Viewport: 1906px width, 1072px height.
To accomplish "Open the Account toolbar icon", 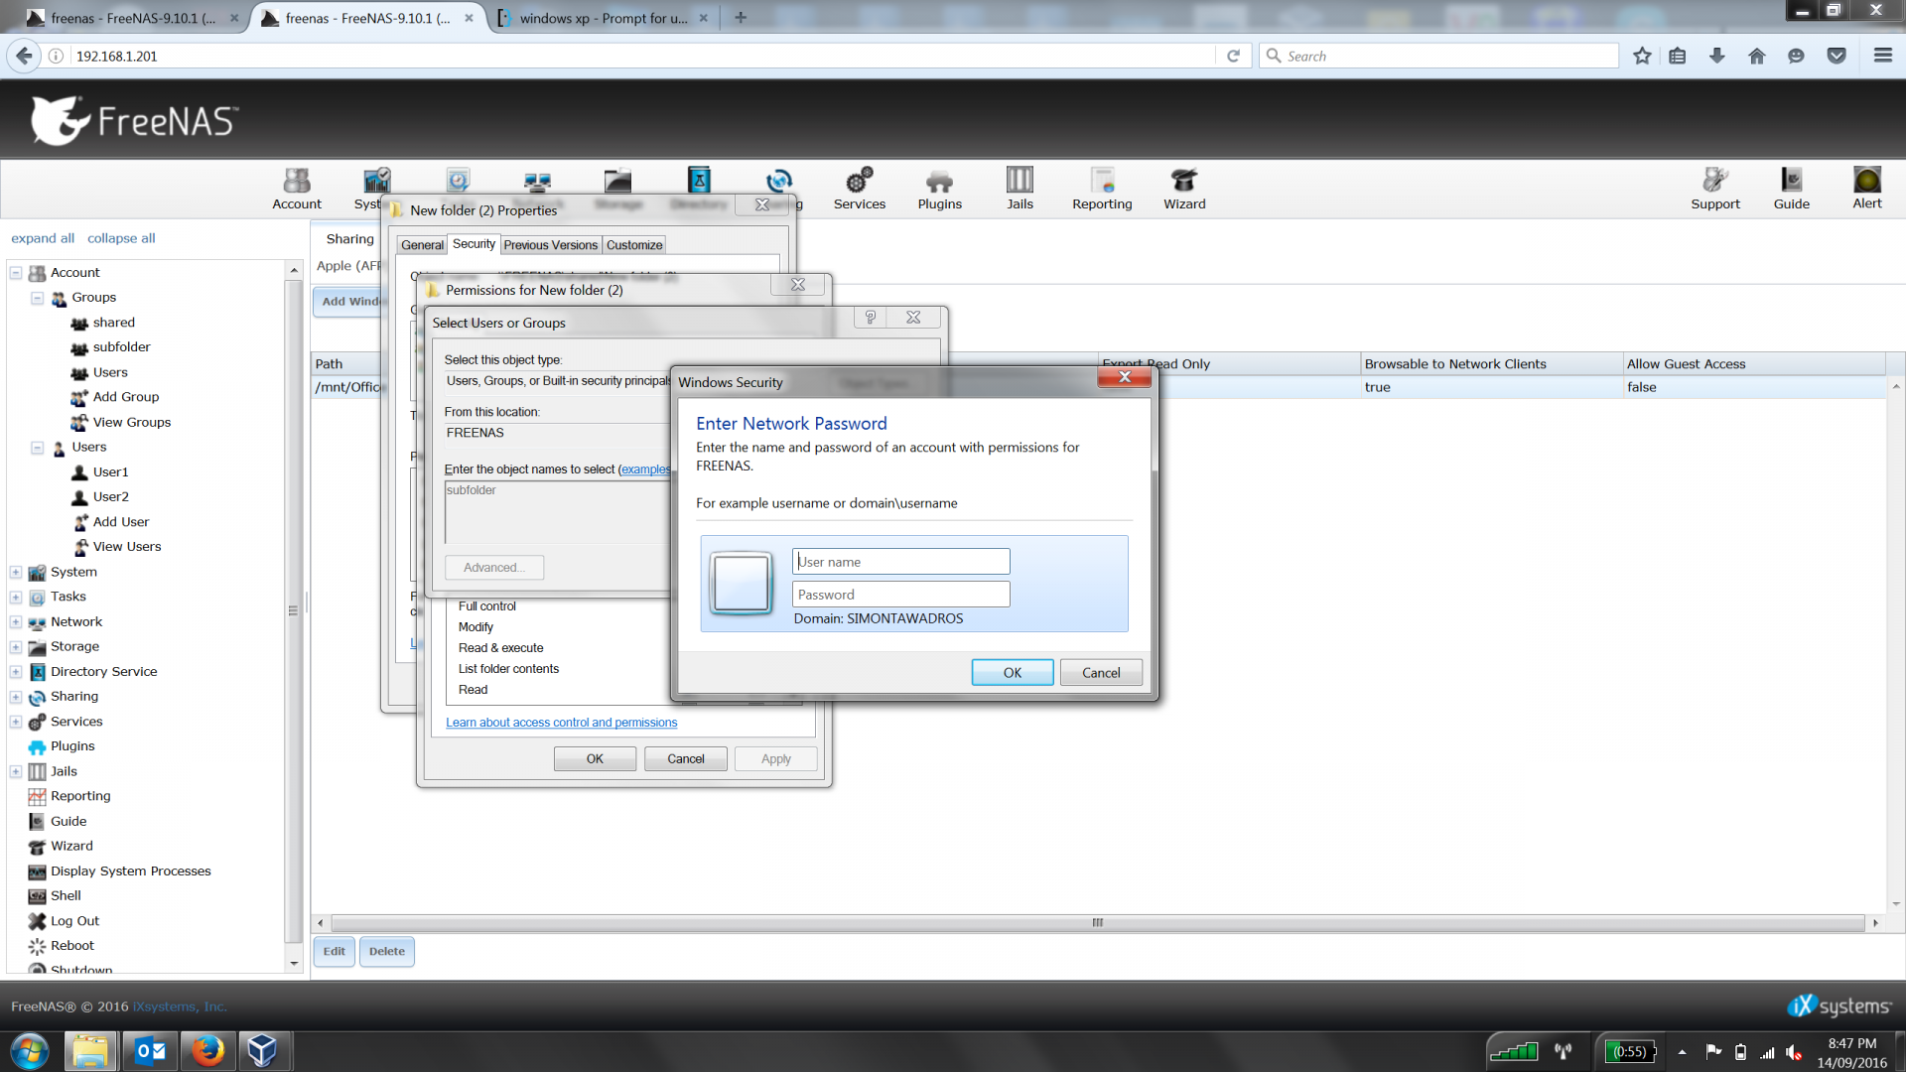I will [x=297, y=189].
